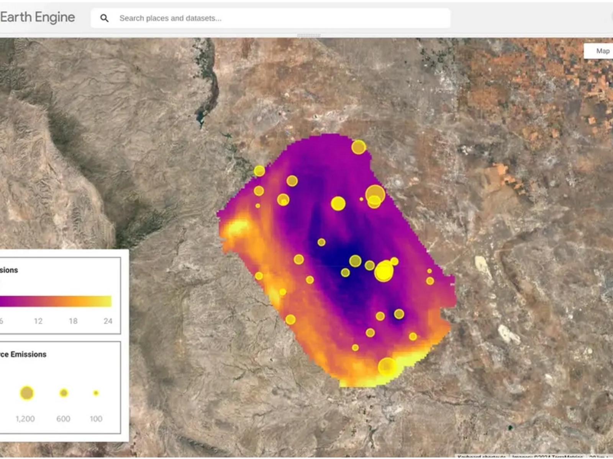Select the largest bright yellow marker in the dark purple center
Viewport: 613px width, 459px height.
(x=384, y=272)
